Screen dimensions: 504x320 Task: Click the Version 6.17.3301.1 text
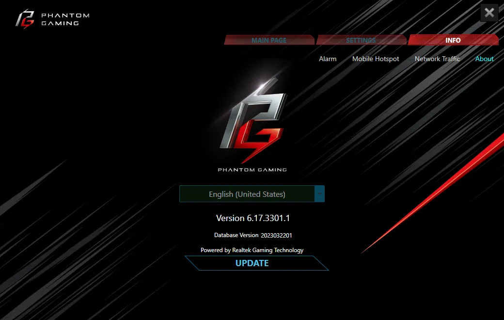pos(252,218)
